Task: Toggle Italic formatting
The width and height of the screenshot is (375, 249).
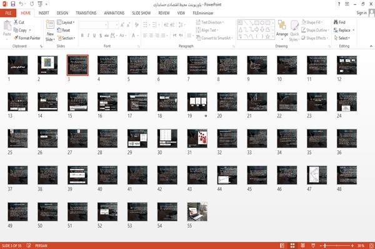Action: [x=88, y=36]
